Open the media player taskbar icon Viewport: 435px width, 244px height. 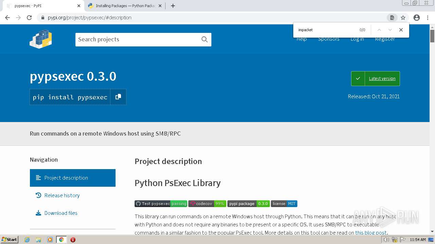(50, 240)
